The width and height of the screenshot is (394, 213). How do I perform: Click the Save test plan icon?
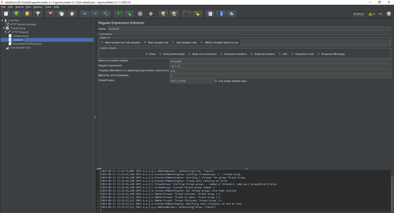click(x=38, y=14)
